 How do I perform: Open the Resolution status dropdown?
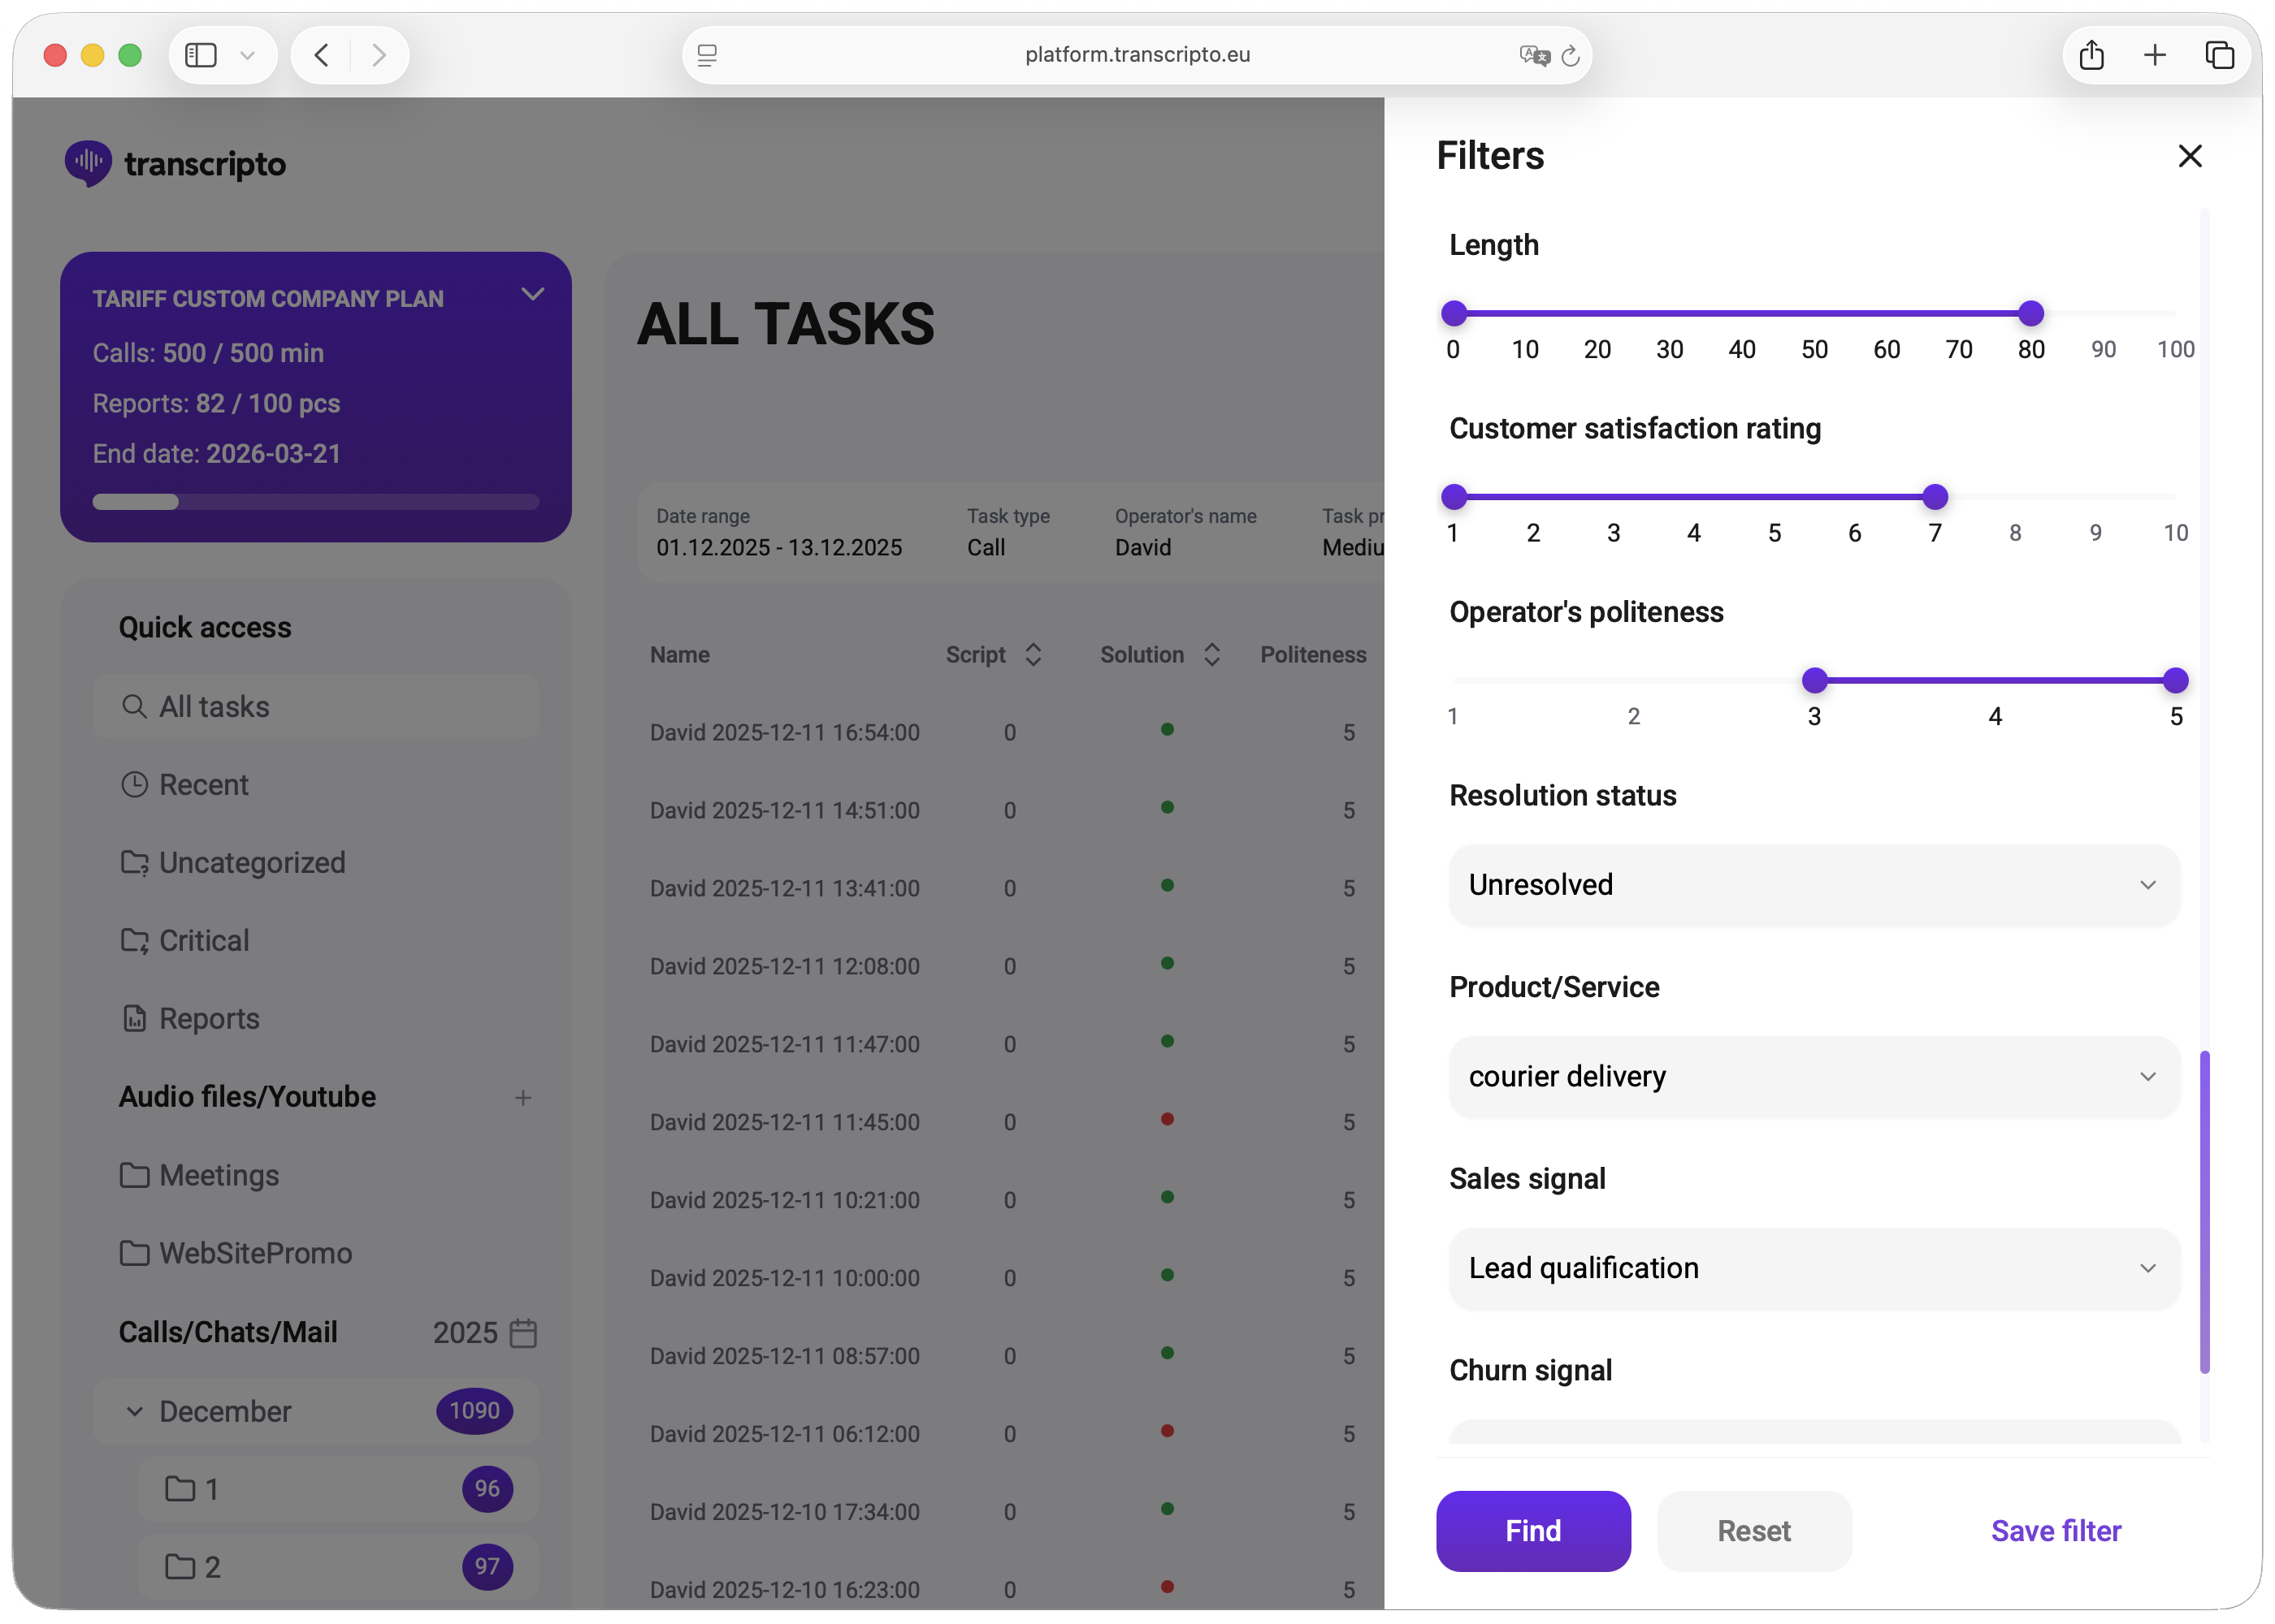[1813, 885]
